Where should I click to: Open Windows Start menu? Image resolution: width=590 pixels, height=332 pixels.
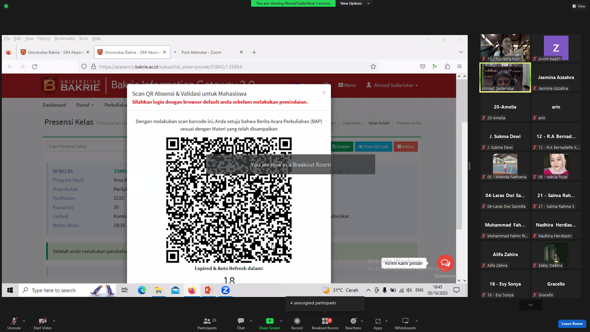click(10, 290)
